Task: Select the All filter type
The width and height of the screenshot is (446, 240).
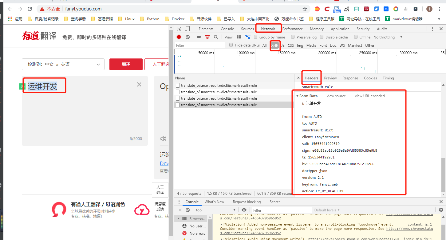Action: click(265, 46)
